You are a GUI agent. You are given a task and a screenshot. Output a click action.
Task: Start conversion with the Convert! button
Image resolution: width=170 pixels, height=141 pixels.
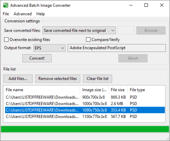(x=37, y=58)
